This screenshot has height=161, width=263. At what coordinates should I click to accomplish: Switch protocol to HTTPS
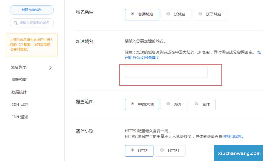click(170, 151)
